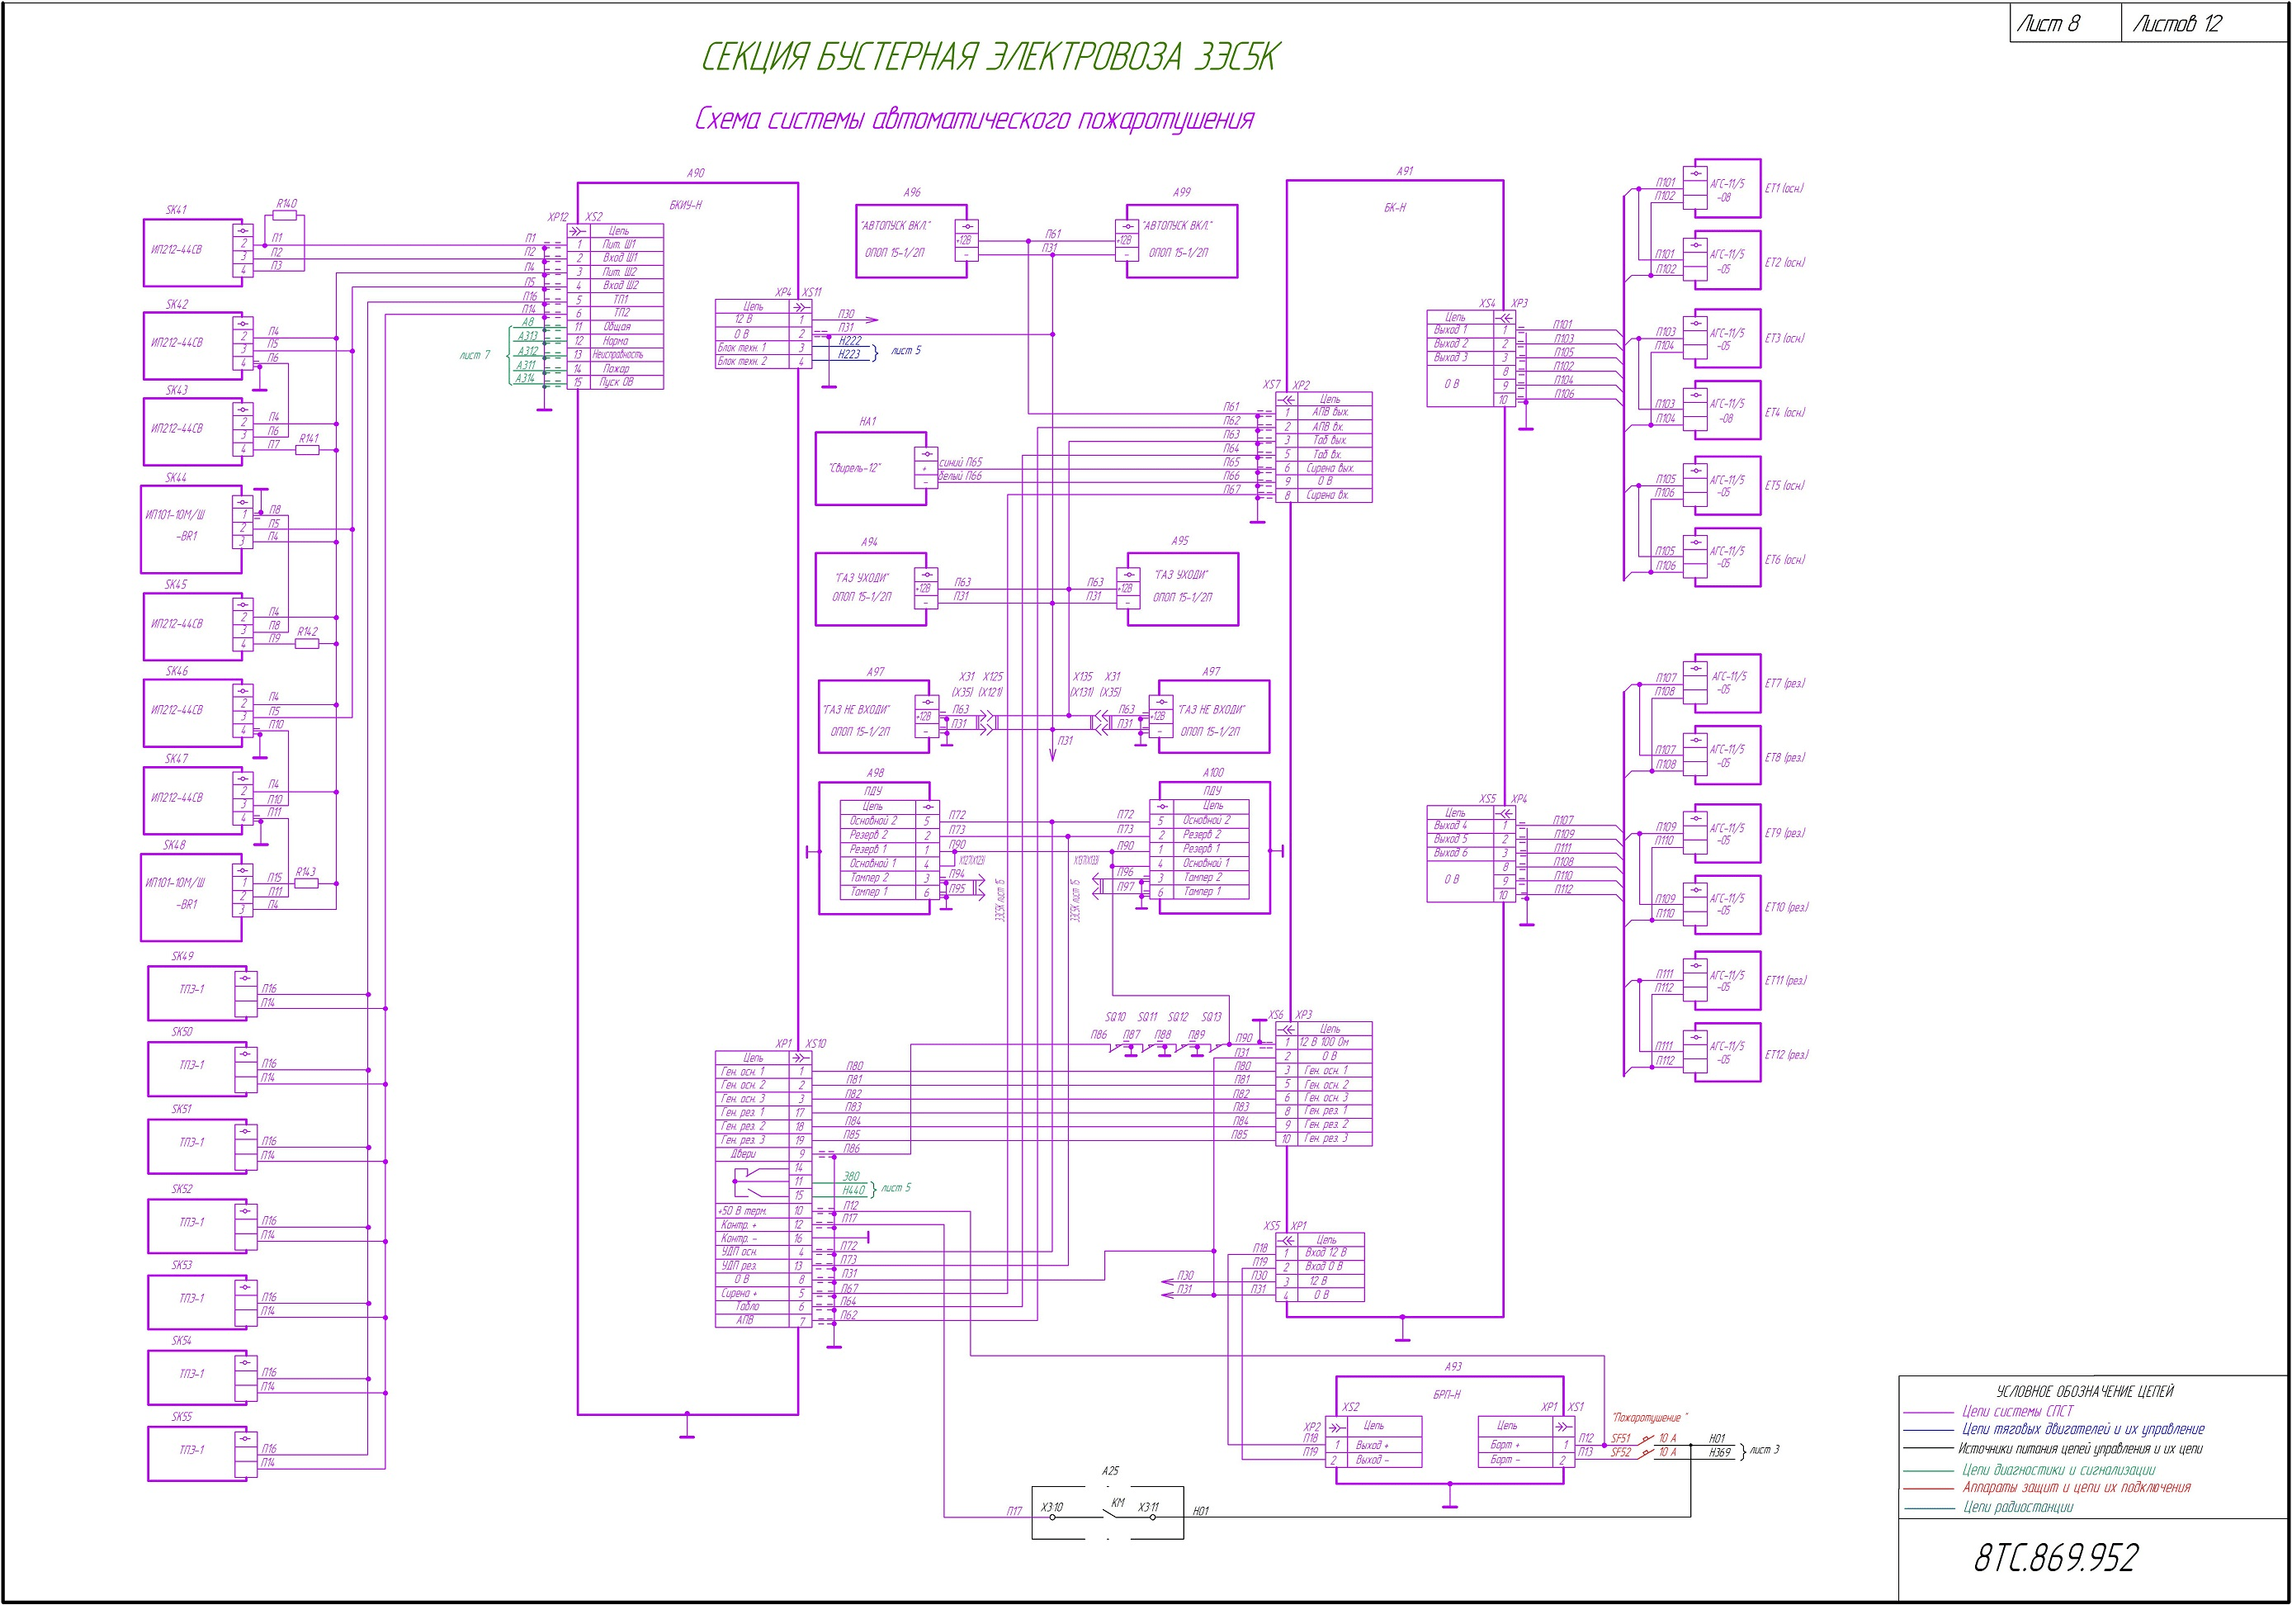Click the A98 ПДУ designator
The height and width of the screenshot is (1605, 2292).
875,773
